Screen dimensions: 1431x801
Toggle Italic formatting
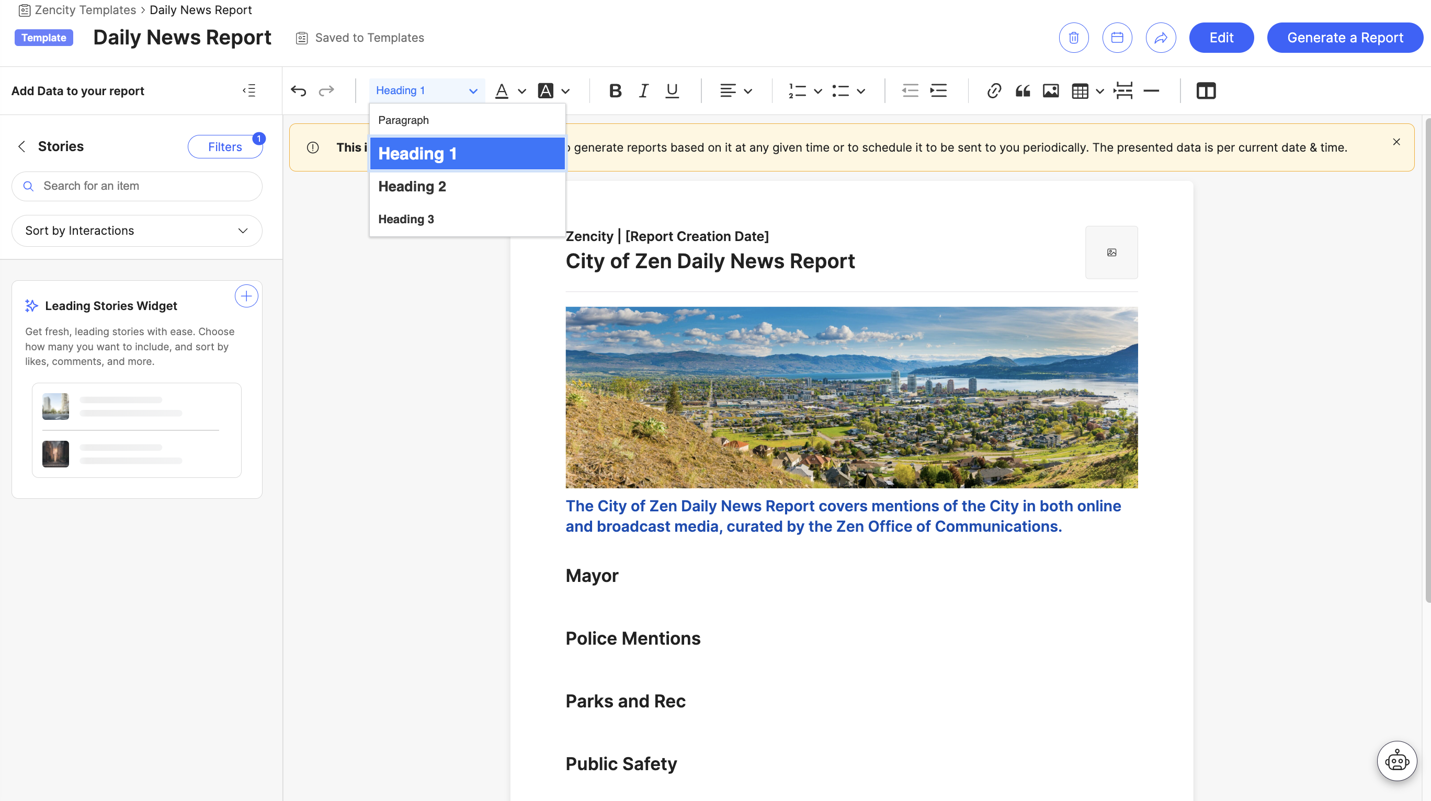[x=643, y=90]
